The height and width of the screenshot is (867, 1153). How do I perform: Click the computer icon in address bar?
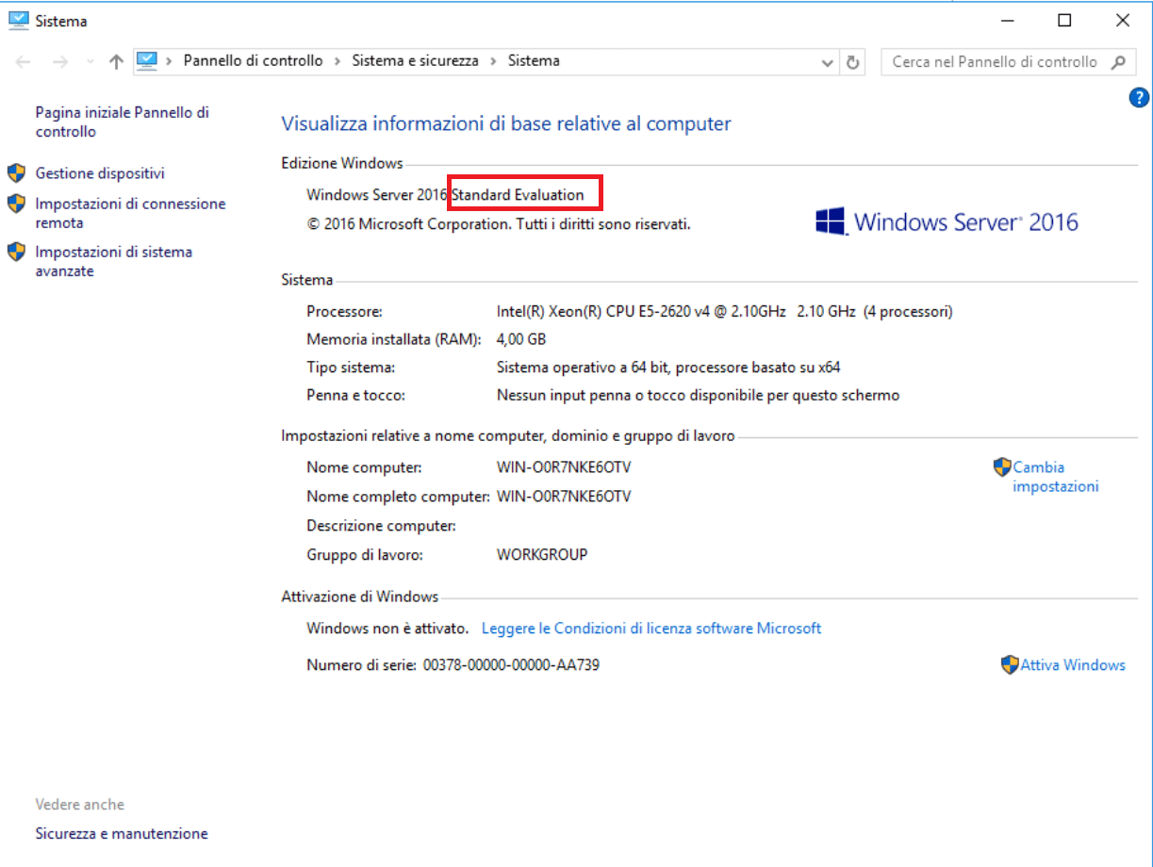coord(146,61)
